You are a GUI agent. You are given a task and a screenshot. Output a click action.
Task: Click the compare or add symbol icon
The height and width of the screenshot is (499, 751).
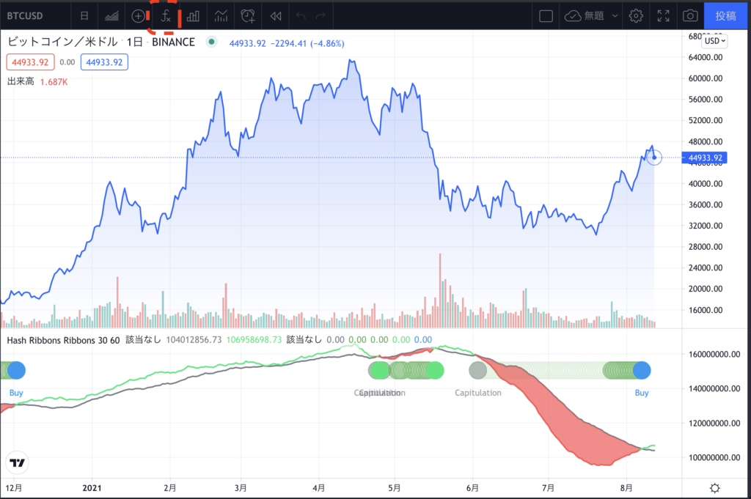click(x=138, y=16)
